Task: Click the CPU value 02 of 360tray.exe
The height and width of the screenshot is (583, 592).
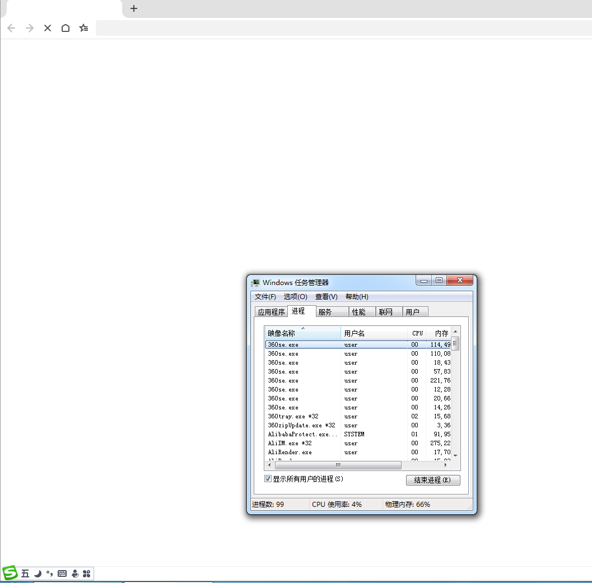Action: pyautogui.click(x=414, y=416)
